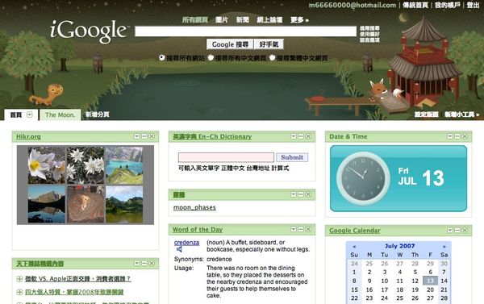
Task: Open the 首頁 tab dropdown arrow
Action: click(x=29, y=115)
